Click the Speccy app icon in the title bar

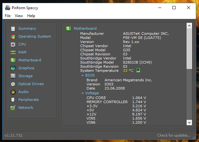(x=8, y=8)
